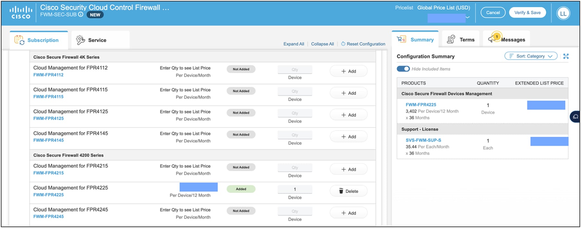The image size is (581, 228).
Task: Open the Sort: Category dropdown
Action: tap(531, 56)
